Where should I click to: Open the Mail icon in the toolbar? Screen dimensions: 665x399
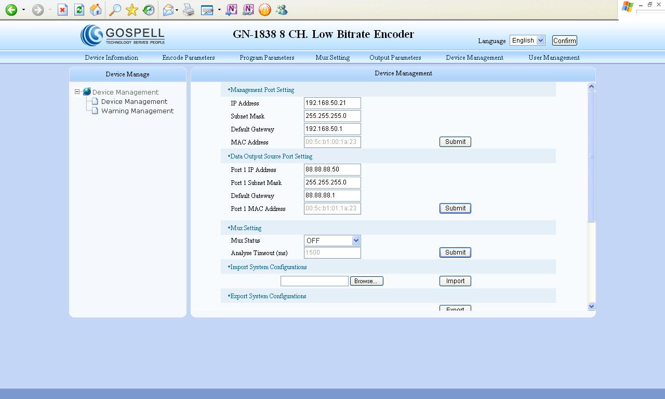168,10
